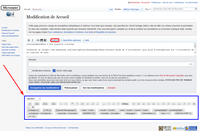Open the Afficher l'historique tab
The height and width of the screenshot is (131, 200).
pos(131,9)
